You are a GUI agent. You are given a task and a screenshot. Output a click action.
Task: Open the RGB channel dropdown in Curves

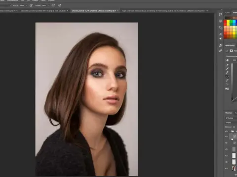tap(234, 60)
